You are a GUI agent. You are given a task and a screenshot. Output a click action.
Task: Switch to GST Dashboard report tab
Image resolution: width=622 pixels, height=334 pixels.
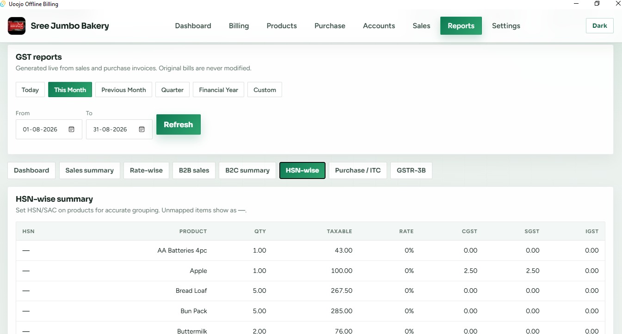31,170
